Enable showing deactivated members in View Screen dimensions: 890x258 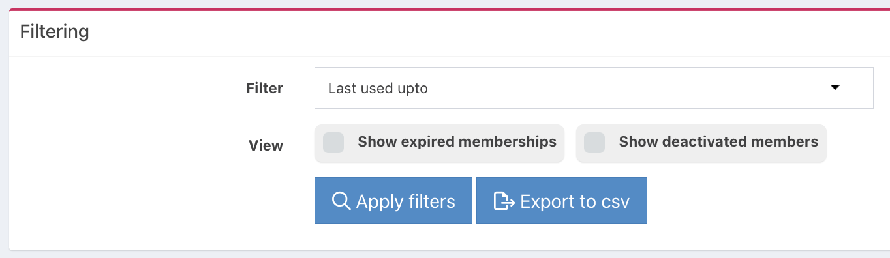click(701, 143)
